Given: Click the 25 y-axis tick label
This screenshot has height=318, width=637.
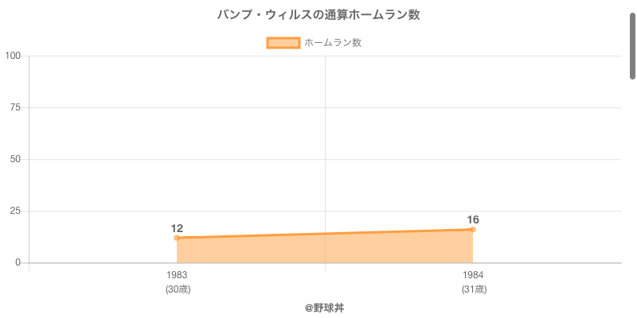Looking at the screenshot, I should [16, 211].
